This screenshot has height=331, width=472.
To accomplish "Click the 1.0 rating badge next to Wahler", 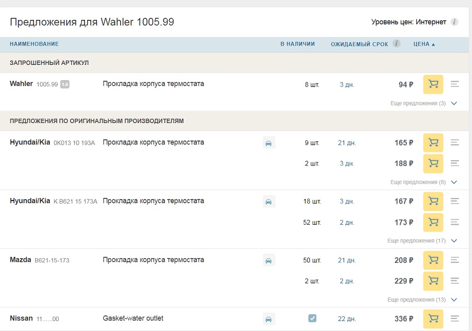I will pos(65,84).
